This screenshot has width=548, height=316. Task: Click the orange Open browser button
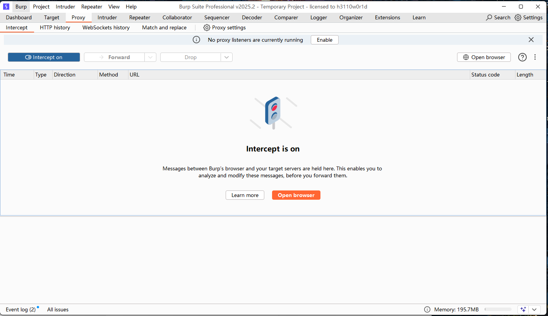296,195
